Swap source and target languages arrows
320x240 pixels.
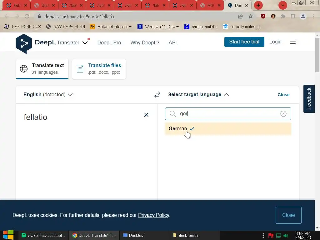tap(157, 95)
